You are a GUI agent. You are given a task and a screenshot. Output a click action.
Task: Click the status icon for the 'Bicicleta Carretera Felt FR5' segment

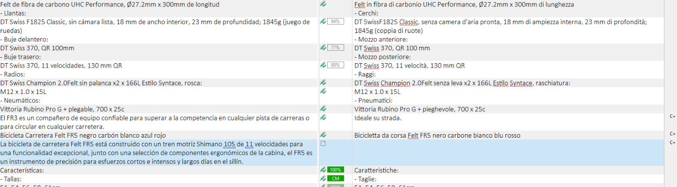[323, 135]
